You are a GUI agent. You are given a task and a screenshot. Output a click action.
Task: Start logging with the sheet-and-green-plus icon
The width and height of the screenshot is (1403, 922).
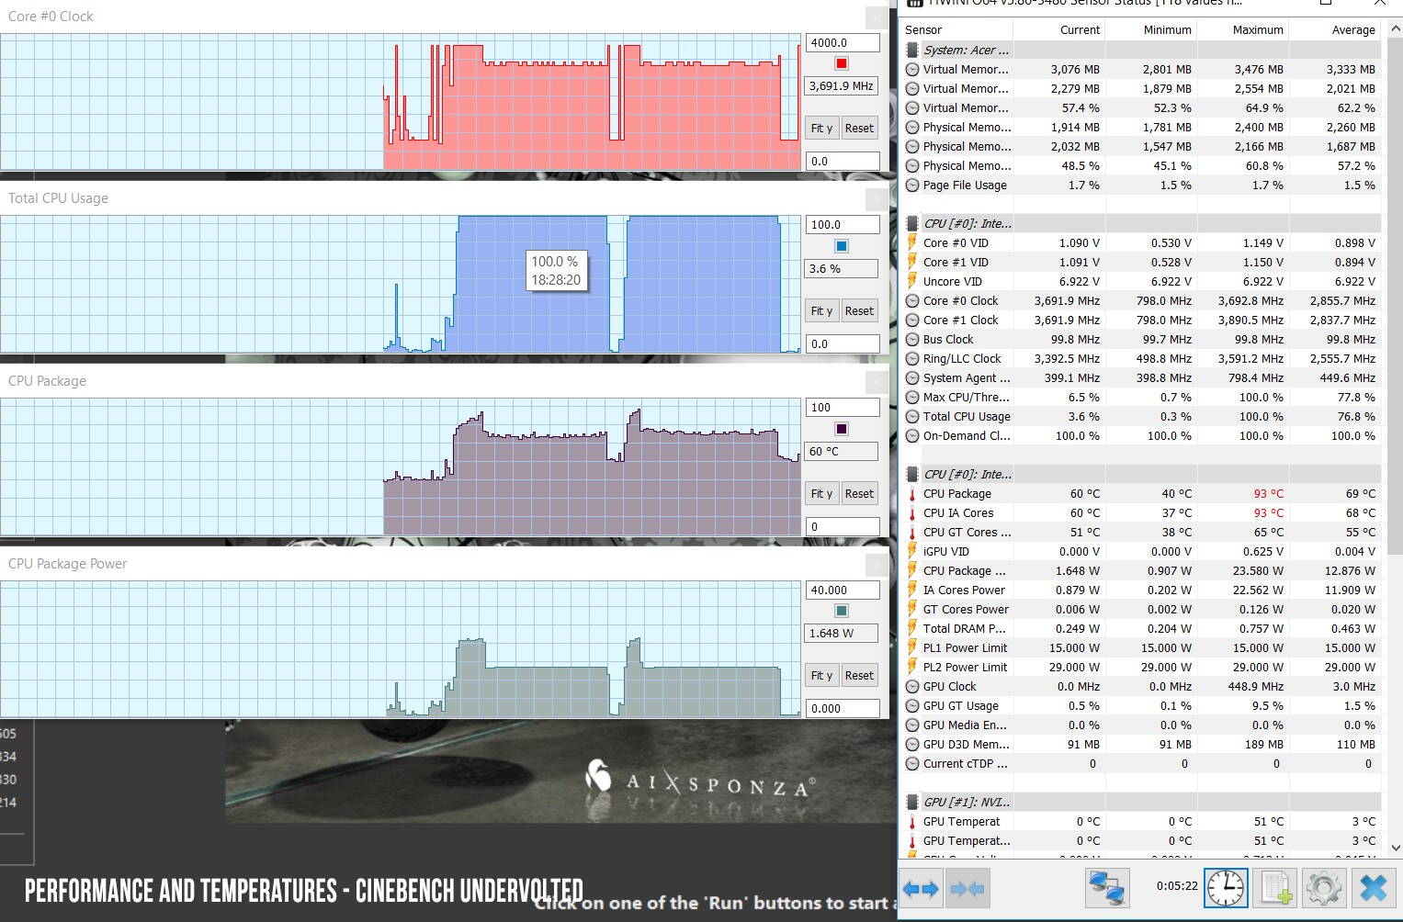coord(1273,887)
